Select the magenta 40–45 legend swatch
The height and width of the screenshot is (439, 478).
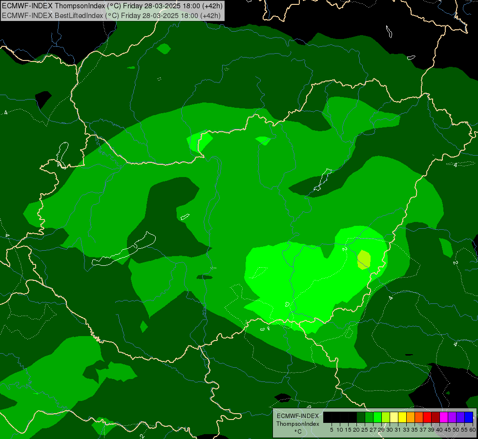(444, 417)
